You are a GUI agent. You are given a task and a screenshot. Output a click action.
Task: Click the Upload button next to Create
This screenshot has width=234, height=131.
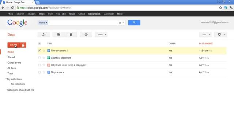[x=23, y=45]
